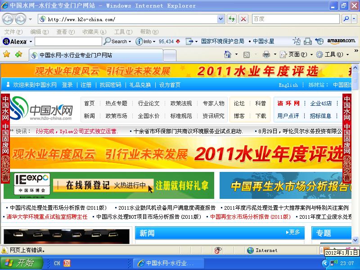Open the 帮助(H) menu
The width and height of the screenshot is (360, 270).
click(149, 32)
